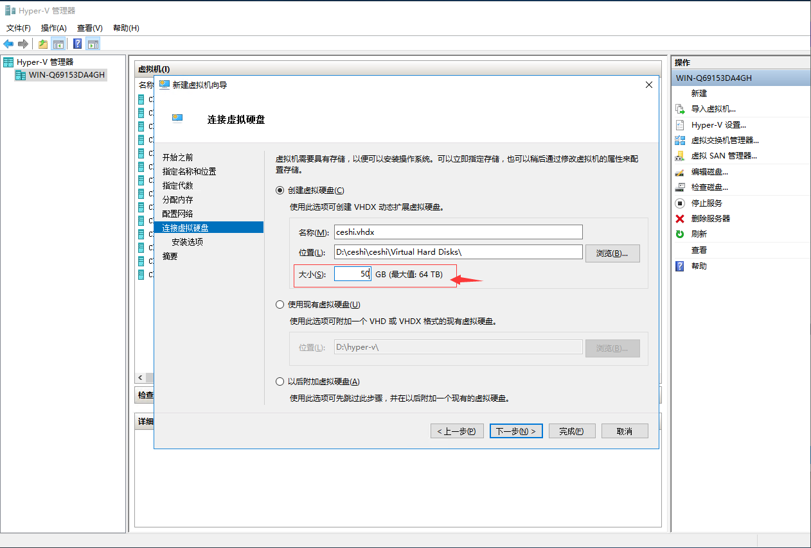Select the 创建虚拟硬盘 radio button
Image resolution: width=811 pixels, height=548 pixels.
(280, 190)
